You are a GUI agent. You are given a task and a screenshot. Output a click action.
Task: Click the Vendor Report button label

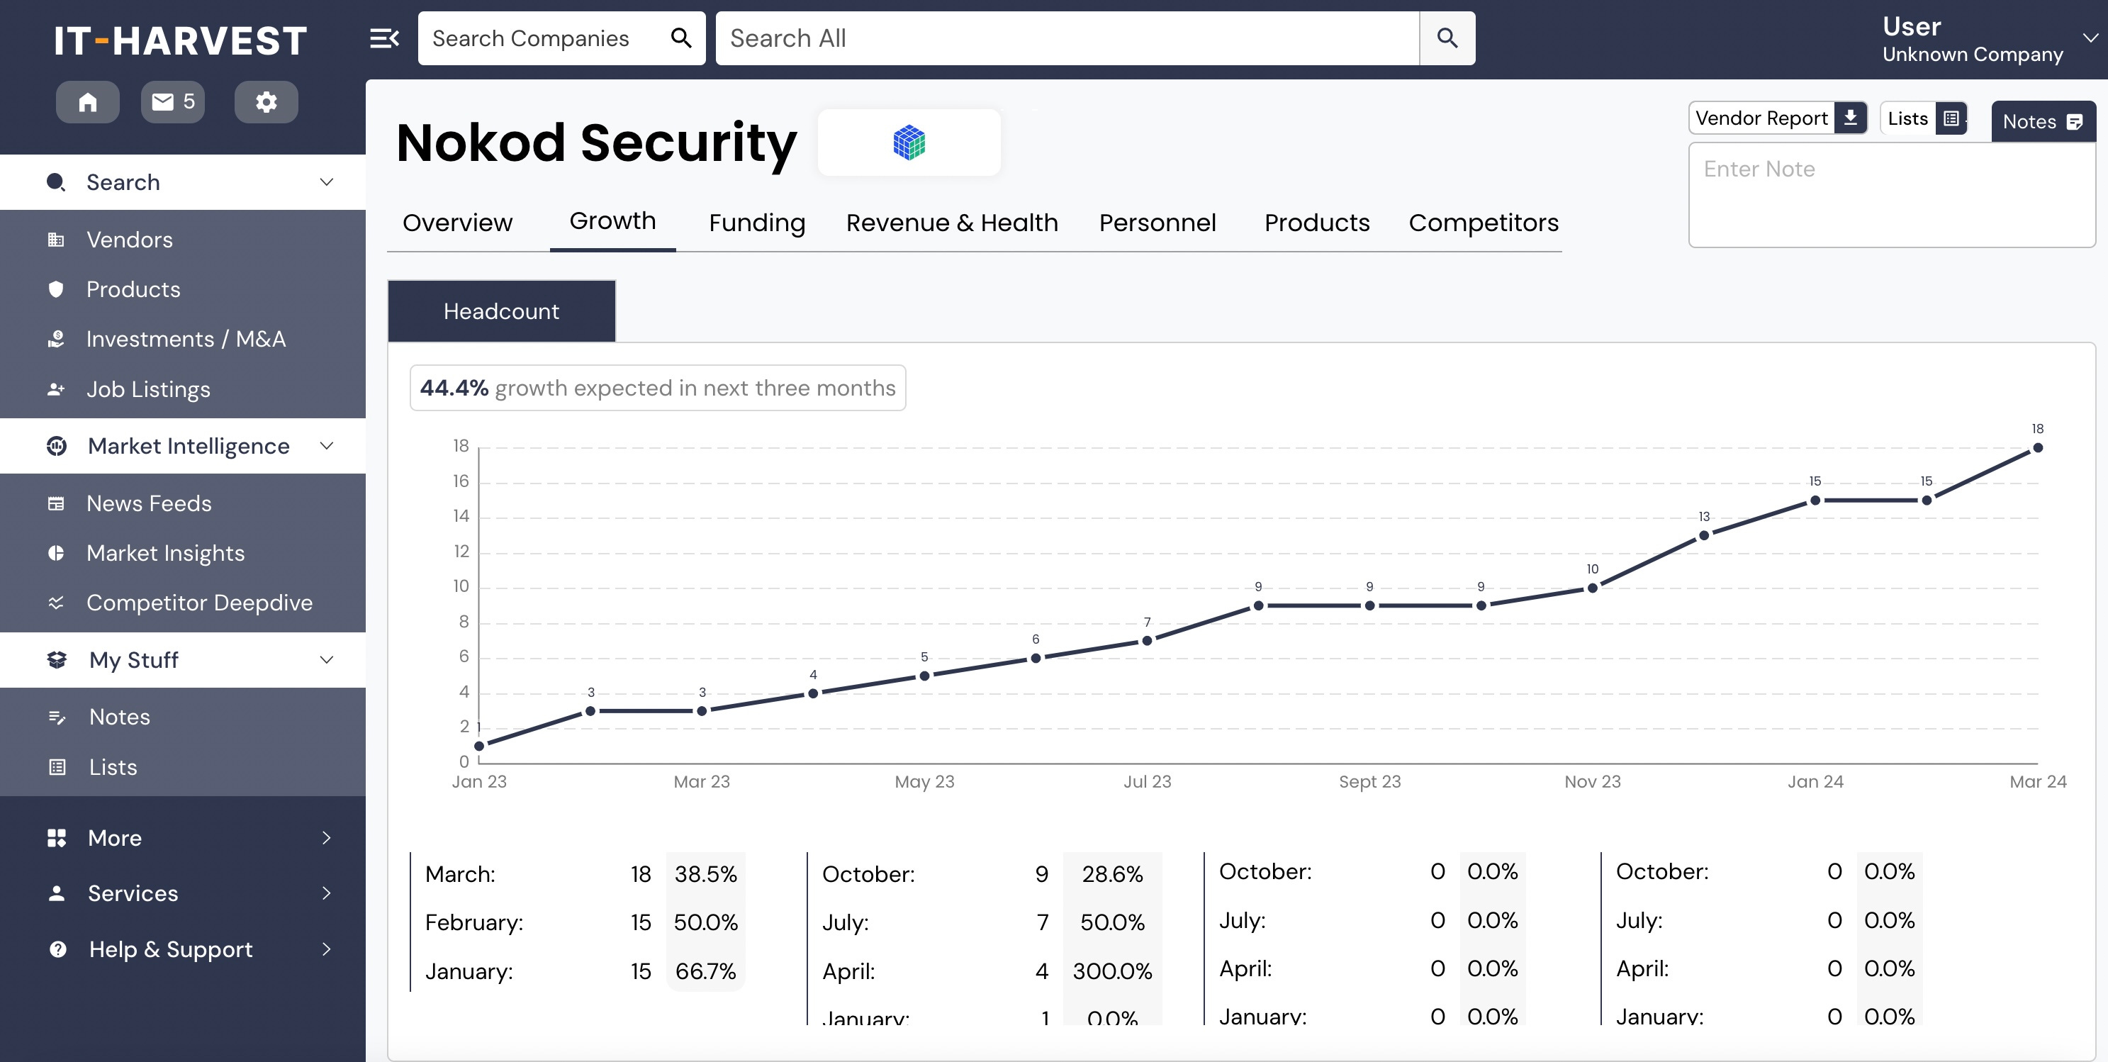(x=1761, y=118)
